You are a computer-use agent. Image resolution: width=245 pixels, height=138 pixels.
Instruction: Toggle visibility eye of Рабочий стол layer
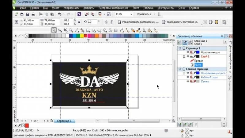click(x=188, y=77)
